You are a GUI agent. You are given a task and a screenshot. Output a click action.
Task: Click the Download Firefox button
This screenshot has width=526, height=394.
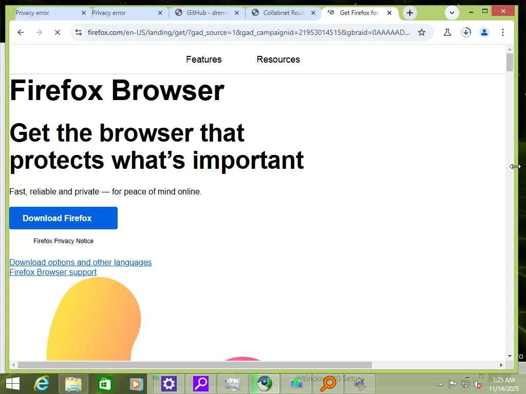(x=63, y=218)
